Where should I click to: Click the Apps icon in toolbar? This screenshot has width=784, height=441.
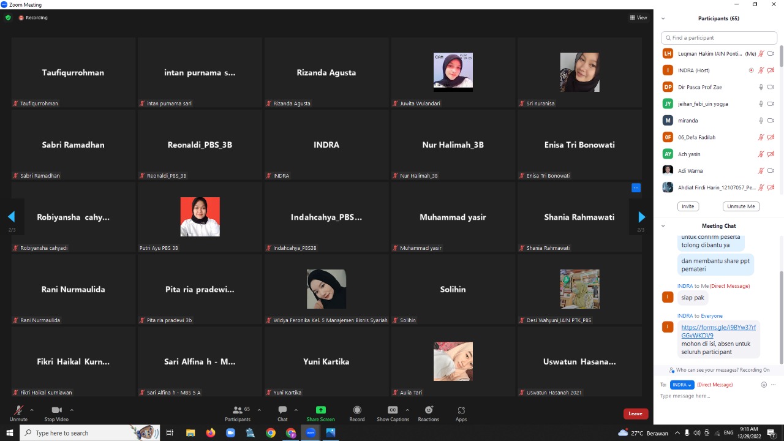pos(461,410)
